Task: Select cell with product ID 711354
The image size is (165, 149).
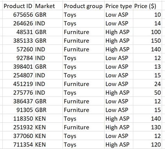Action: [18, 144]
